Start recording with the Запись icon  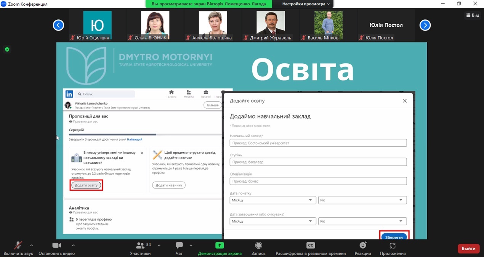pyautogui.click(x=258, y=245)
